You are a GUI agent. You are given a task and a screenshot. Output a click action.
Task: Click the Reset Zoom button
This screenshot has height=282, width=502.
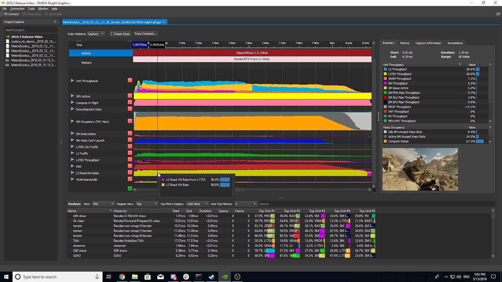tap(120, 34)
